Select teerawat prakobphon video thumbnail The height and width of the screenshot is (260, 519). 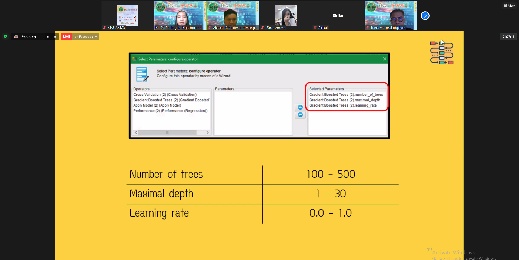391,16
